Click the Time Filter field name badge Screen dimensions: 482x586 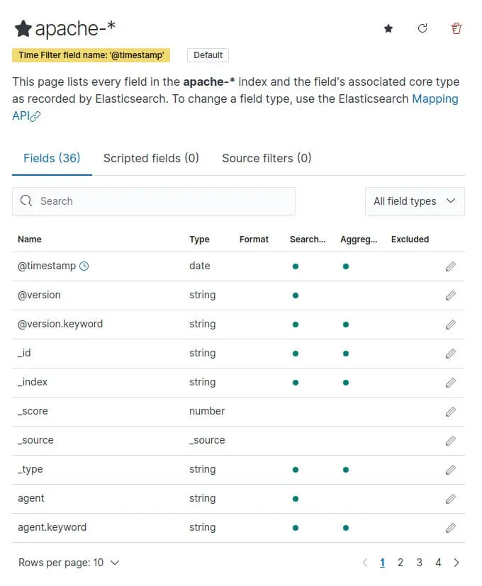point(91,55)
